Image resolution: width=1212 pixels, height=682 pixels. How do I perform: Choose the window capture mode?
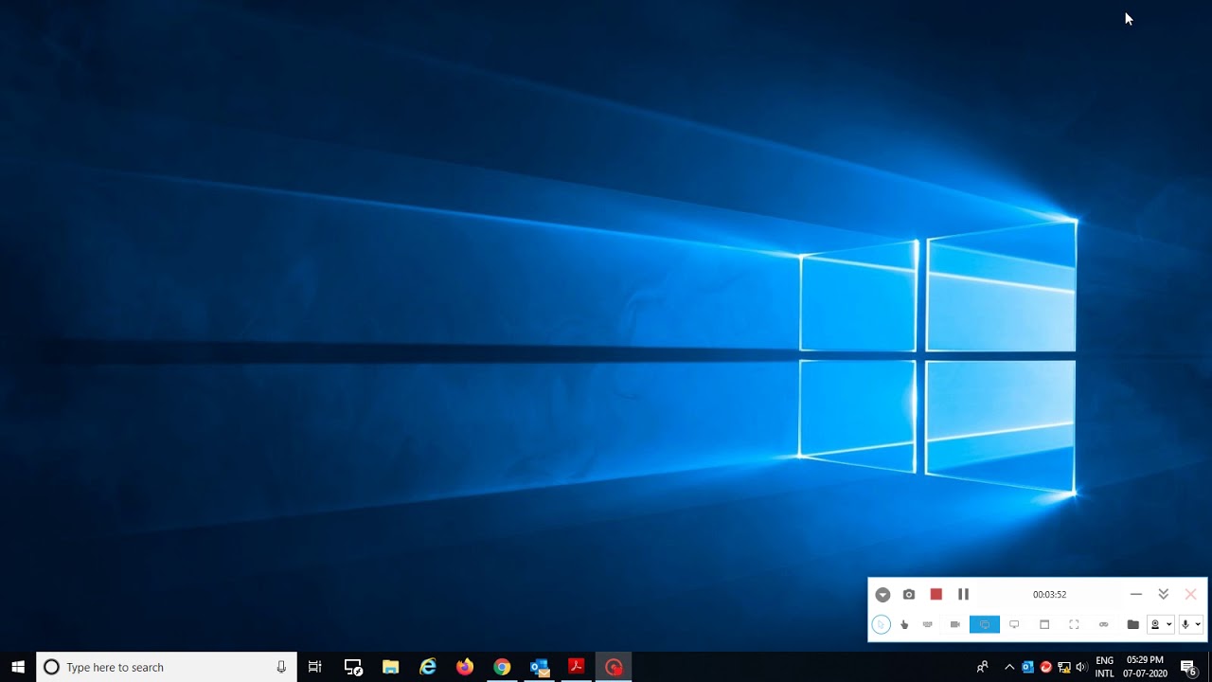coord(1044,624)
